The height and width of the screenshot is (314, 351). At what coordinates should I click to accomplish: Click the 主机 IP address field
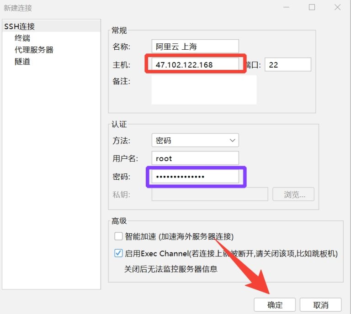195,65
